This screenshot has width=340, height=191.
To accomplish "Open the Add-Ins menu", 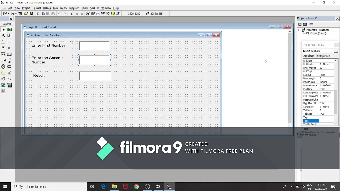I will point(94,8).
